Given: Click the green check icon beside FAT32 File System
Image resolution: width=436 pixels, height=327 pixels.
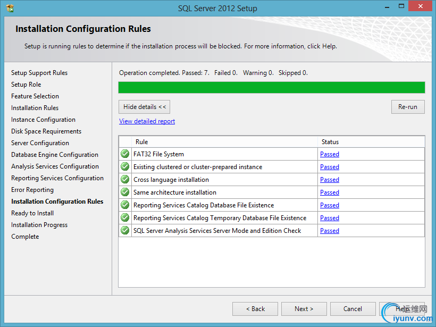Looking at the screenshot, I should click(x=125, y=154).
